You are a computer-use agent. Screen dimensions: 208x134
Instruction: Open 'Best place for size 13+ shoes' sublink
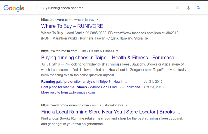(90, 87)
